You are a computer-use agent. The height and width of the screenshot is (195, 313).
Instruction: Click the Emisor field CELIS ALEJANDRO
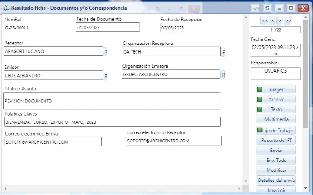click(53, 75)
